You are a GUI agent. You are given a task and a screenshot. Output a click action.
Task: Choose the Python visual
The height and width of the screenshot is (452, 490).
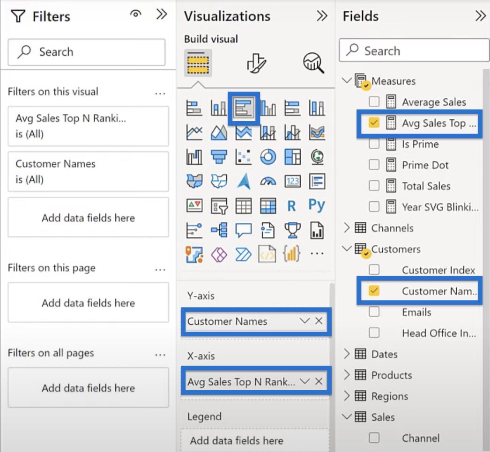pos(317,205)
